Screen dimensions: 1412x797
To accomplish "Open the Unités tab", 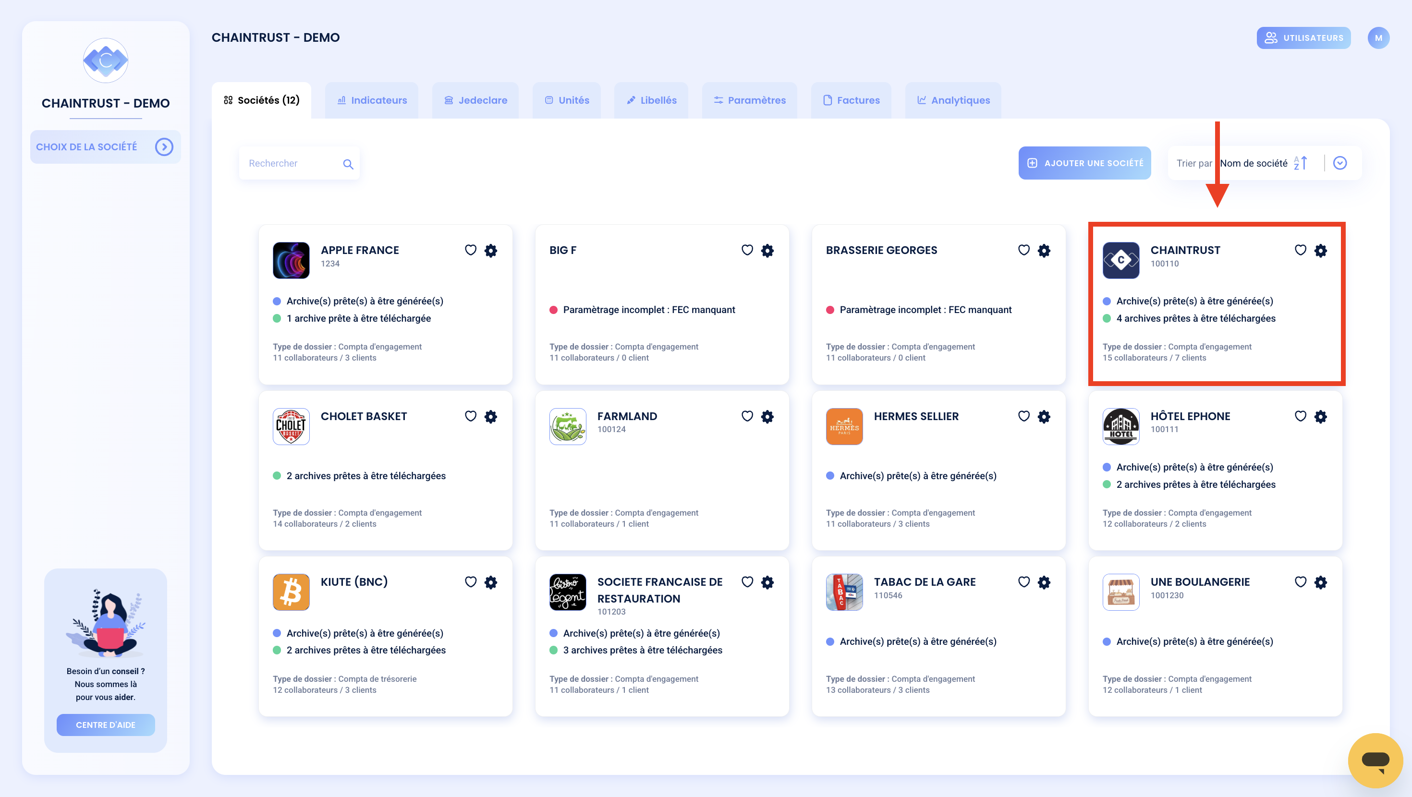I will 567,100.
